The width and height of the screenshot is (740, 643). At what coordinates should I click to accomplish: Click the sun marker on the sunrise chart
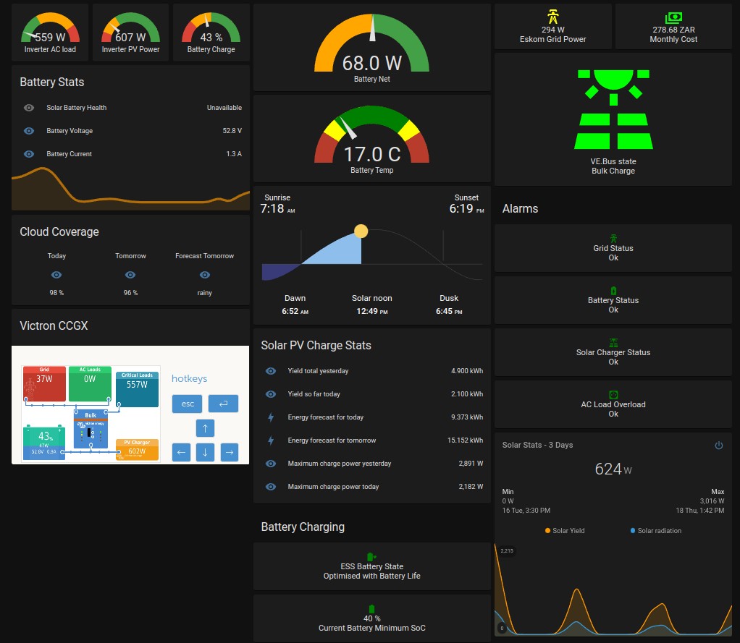click(360, 231)
